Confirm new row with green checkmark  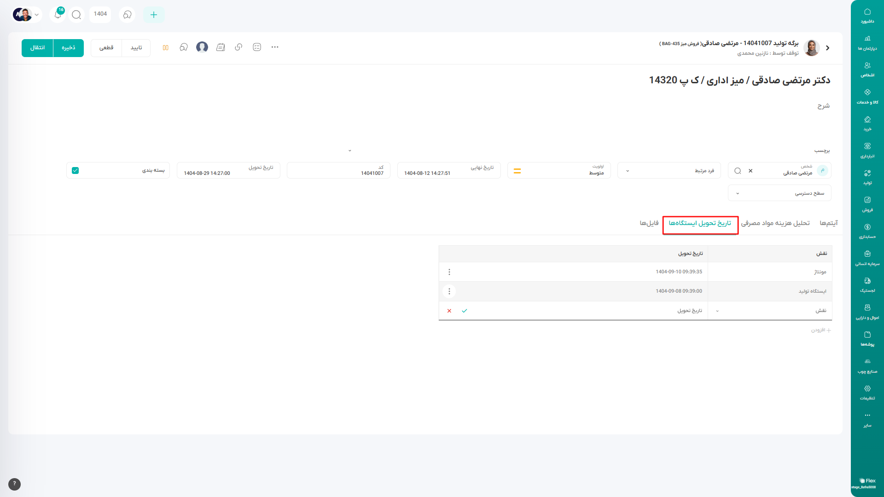click(x=464, y=311)
